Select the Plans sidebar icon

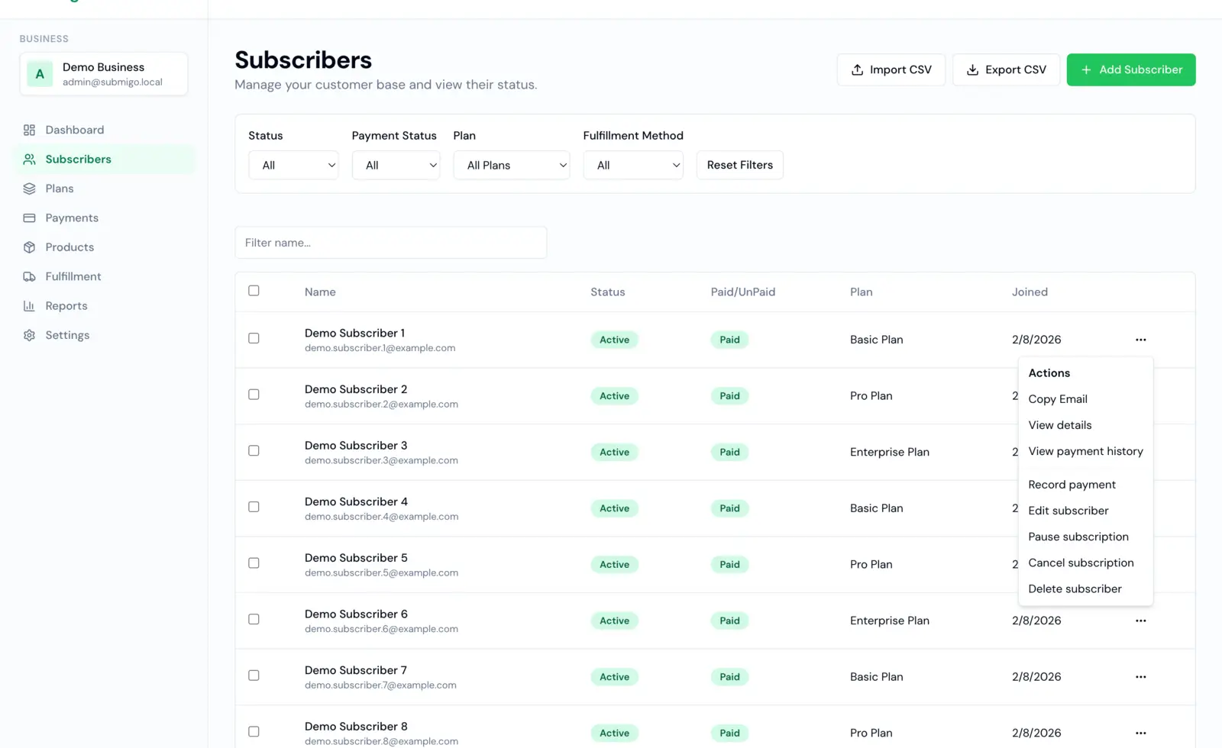point(30,189)
